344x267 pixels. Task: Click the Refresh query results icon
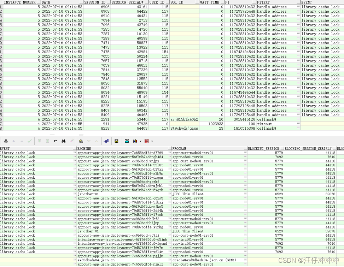click(x=56, y=141)
